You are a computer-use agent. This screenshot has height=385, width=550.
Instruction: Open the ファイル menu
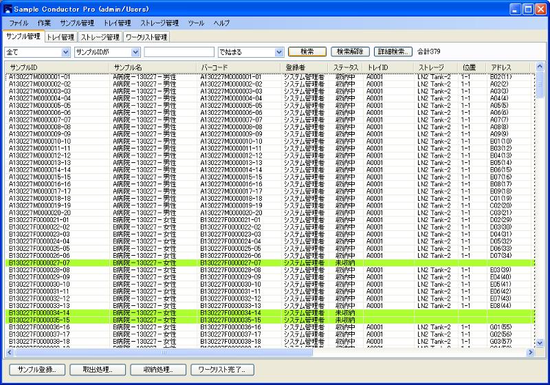[x=19, y=23]
